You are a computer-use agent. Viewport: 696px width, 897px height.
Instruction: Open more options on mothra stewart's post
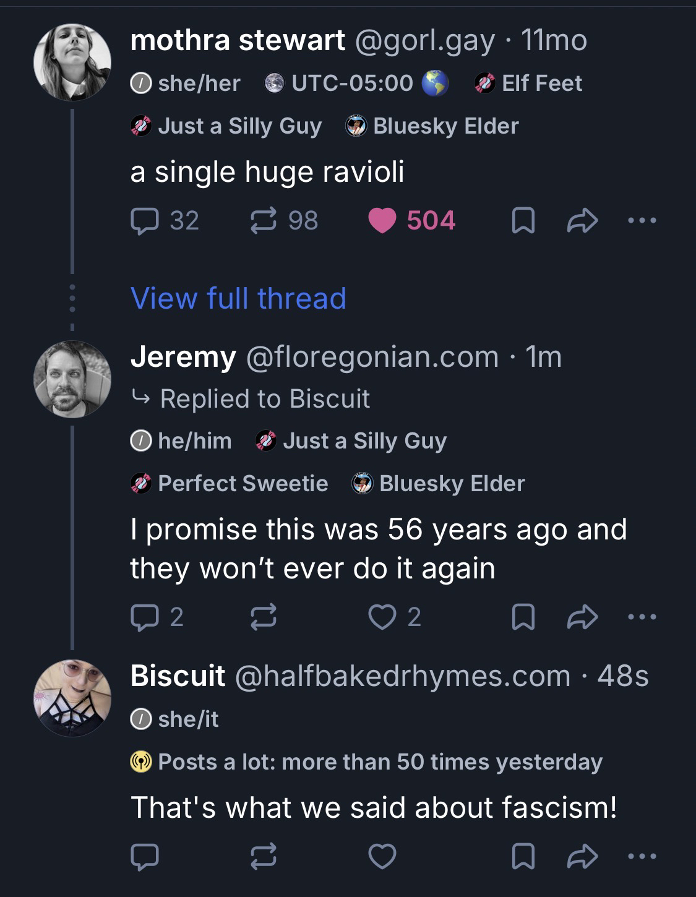(x=642, y=221)
